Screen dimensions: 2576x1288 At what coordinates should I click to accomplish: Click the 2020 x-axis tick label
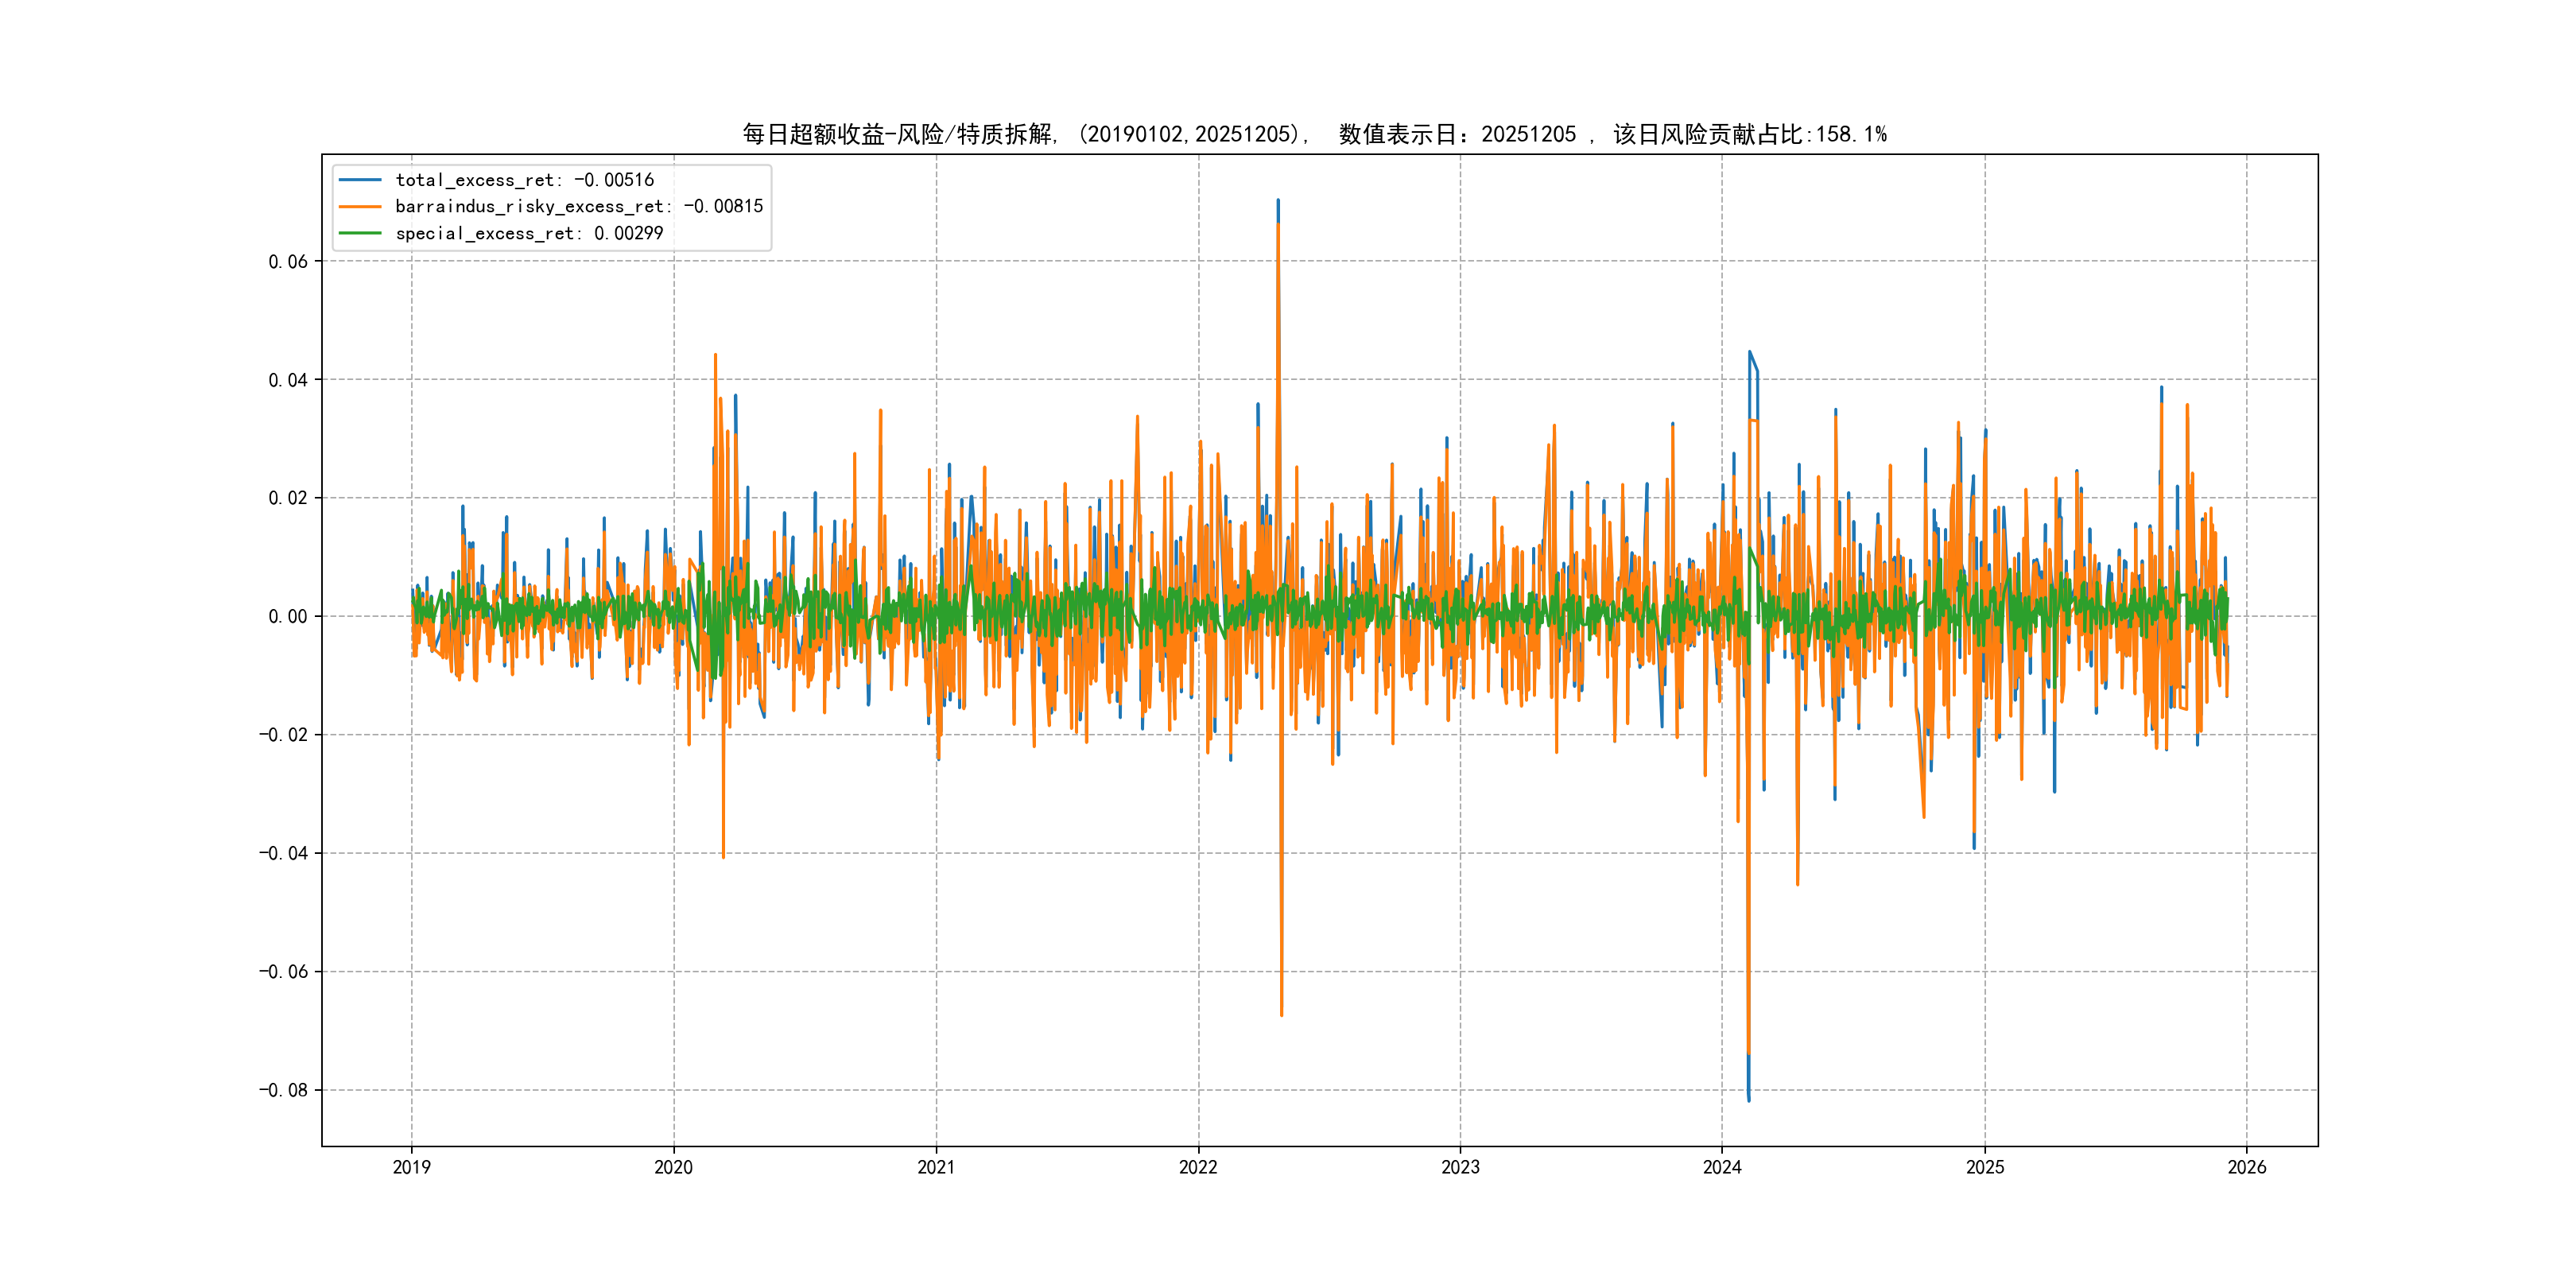(x=673, y=1167)
